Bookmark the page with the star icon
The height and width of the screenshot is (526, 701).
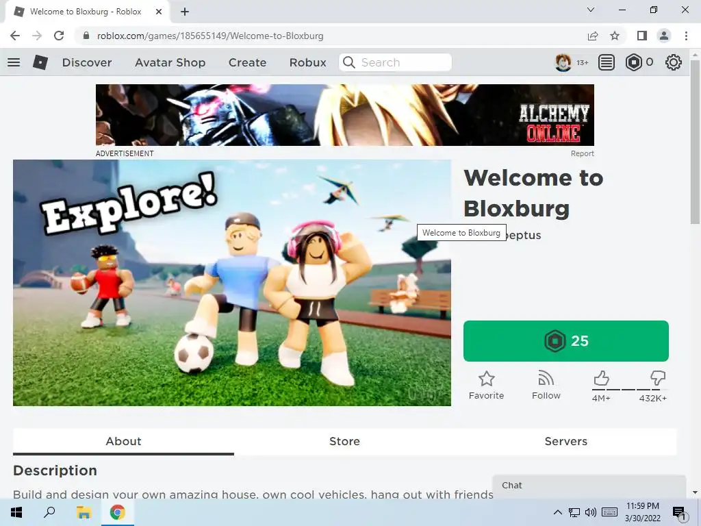(615, 36)
